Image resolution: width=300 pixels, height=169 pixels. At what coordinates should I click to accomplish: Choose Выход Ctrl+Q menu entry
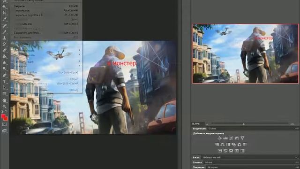pyautogui.click(x=46, y=90)
